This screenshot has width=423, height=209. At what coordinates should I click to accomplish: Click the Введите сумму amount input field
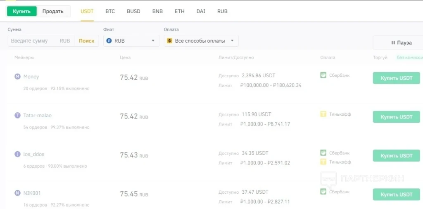click(40, 41)
